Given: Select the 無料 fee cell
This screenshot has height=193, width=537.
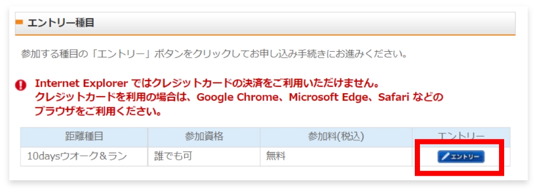Looking at the screenshot, I should (336, 157).
